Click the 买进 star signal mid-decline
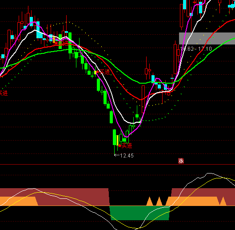The image size is (235, 230). point(103,72)
